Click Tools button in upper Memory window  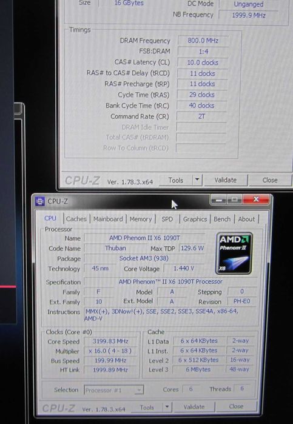pos(175,180)
